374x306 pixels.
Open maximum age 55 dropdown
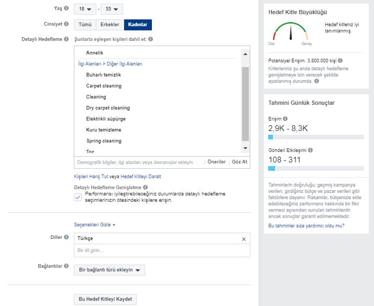112,9
